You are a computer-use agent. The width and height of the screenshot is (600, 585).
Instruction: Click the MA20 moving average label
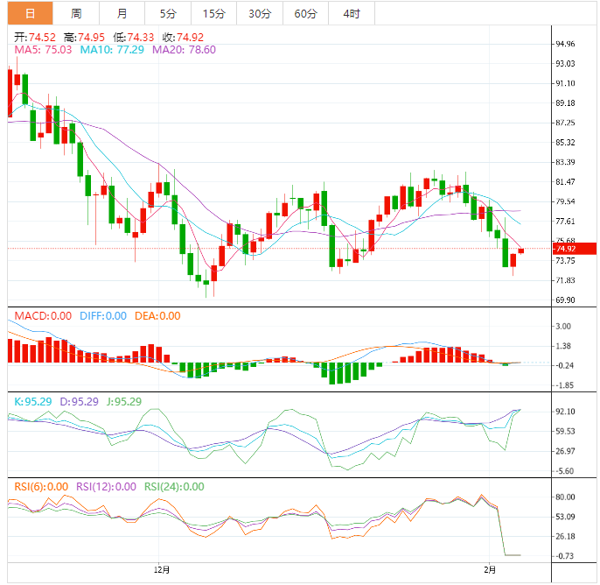click(x=184, y=50)
